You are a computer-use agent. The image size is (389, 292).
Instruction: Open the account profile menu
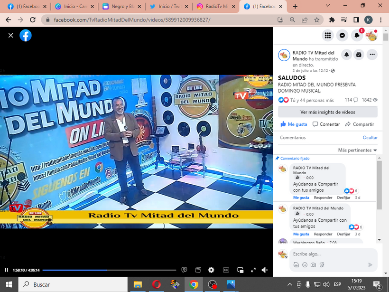tap(371, 36)
